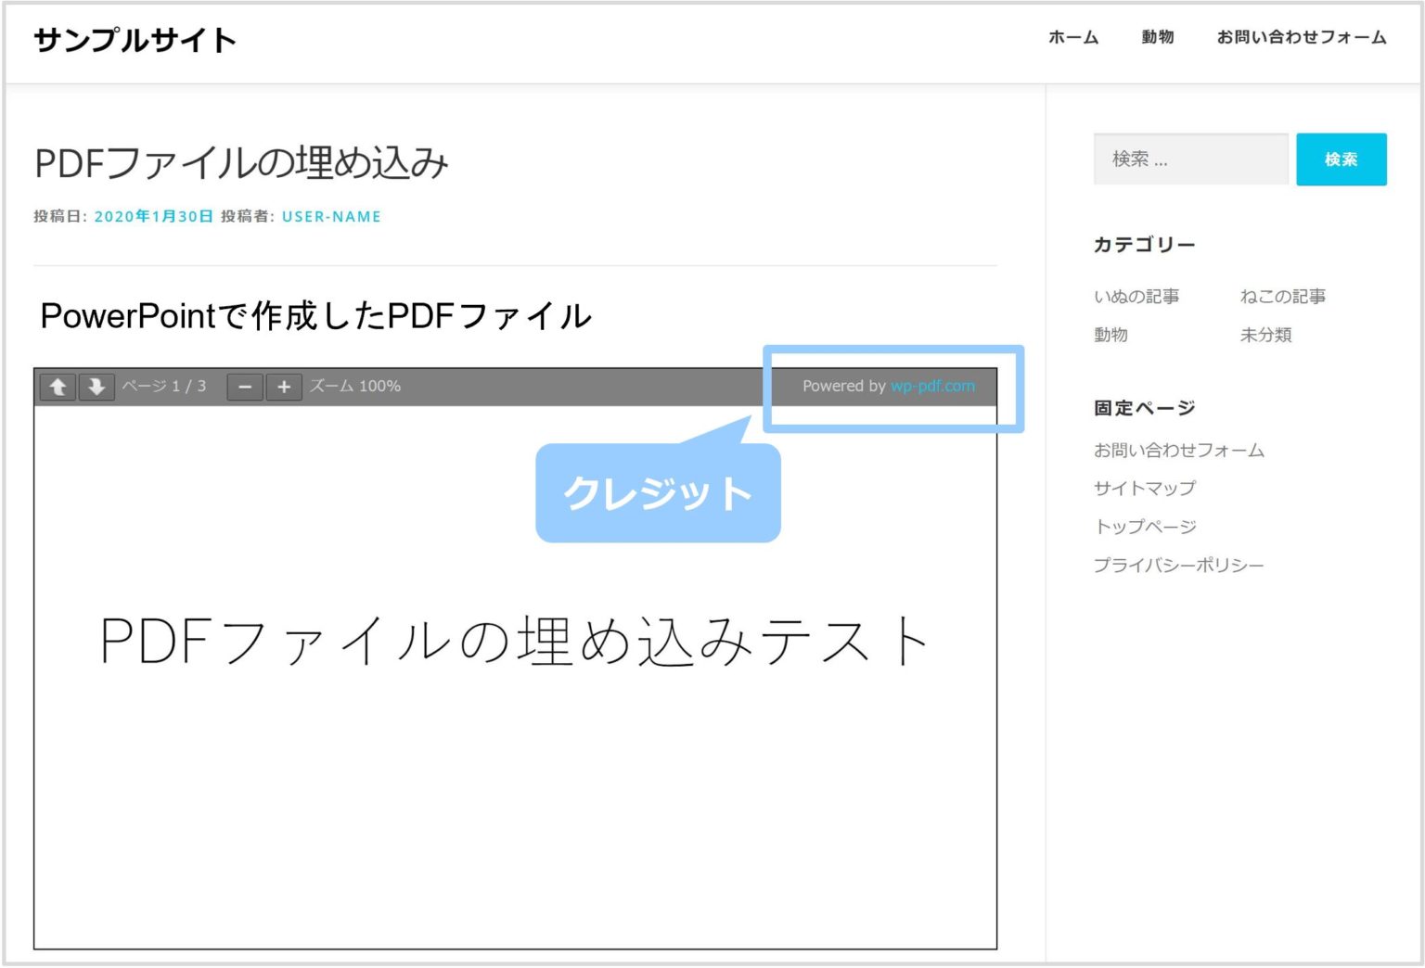Click the page-up arrow in the PDF toolbar

pos(58,387)
